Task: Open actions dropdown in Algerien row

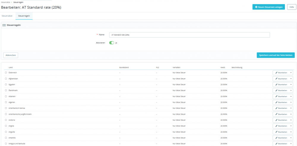Action: [x=291, y=102]
